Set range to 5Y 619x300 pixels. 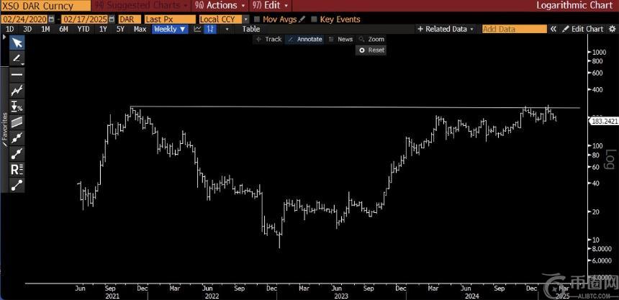(x=122, y=29)
